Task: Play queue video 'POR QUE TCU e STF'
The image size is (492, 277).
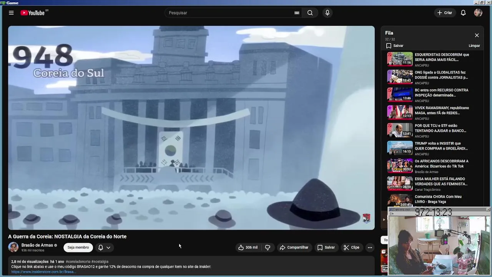Action: 432,130
